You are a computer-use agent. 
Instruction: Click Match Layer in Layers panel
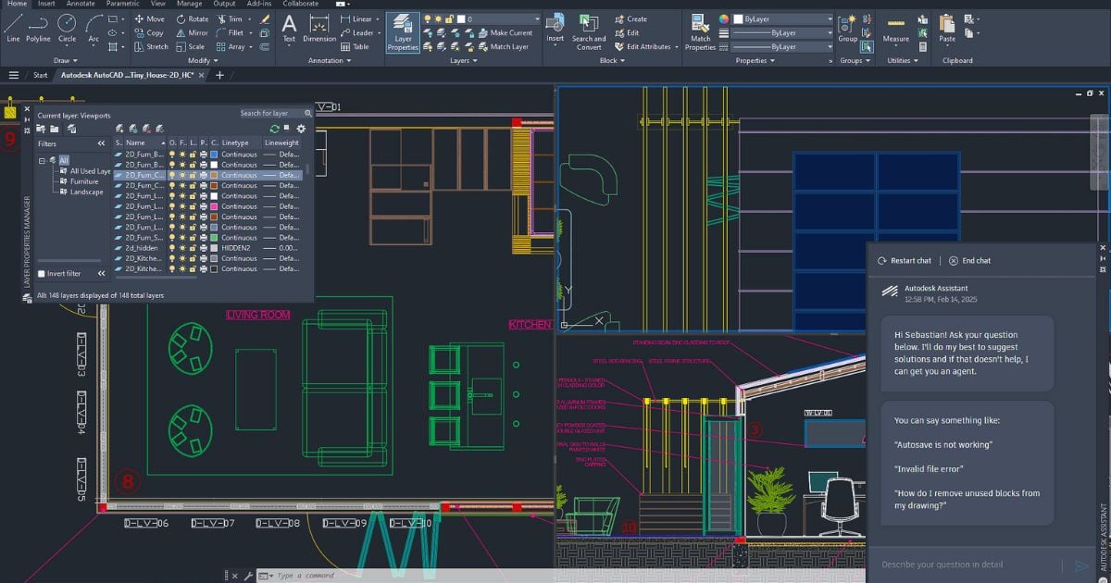503,46
